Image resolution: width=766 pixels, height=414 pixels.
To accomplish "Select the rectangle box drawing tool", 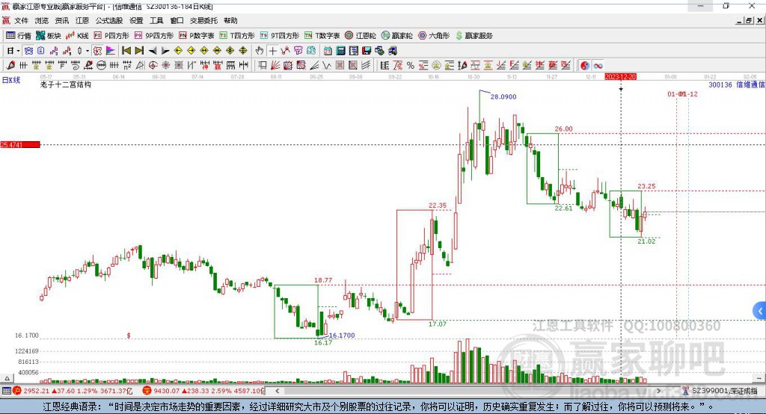I will click(263, 66).
